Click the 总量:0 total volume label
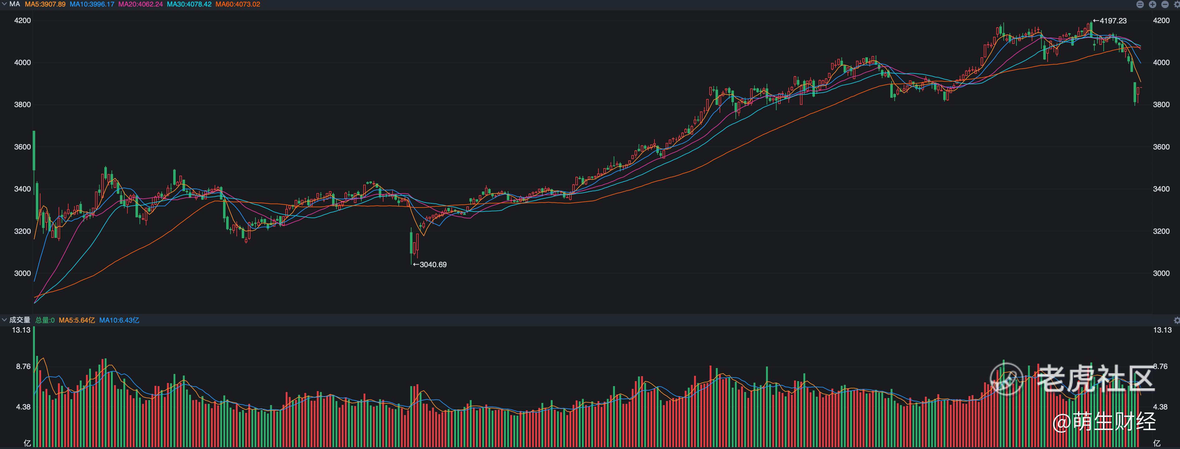 [x=45, y=320]
